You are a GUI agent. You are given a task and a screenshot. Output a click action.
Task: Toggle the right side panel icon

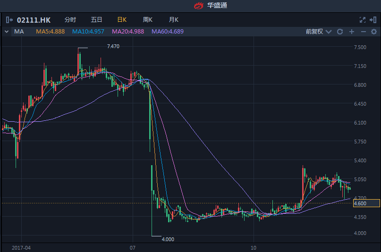click(373, 20)
